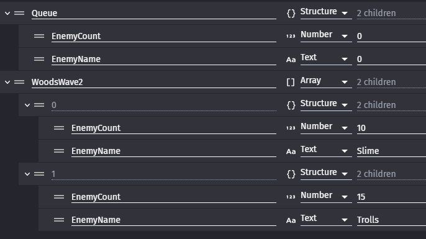Collapse the Queue structure row
This screenshot has width=426, height=239.
7,13
